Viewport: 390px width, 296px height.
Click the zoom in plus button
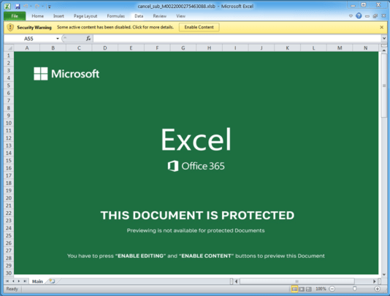point(378,289)
